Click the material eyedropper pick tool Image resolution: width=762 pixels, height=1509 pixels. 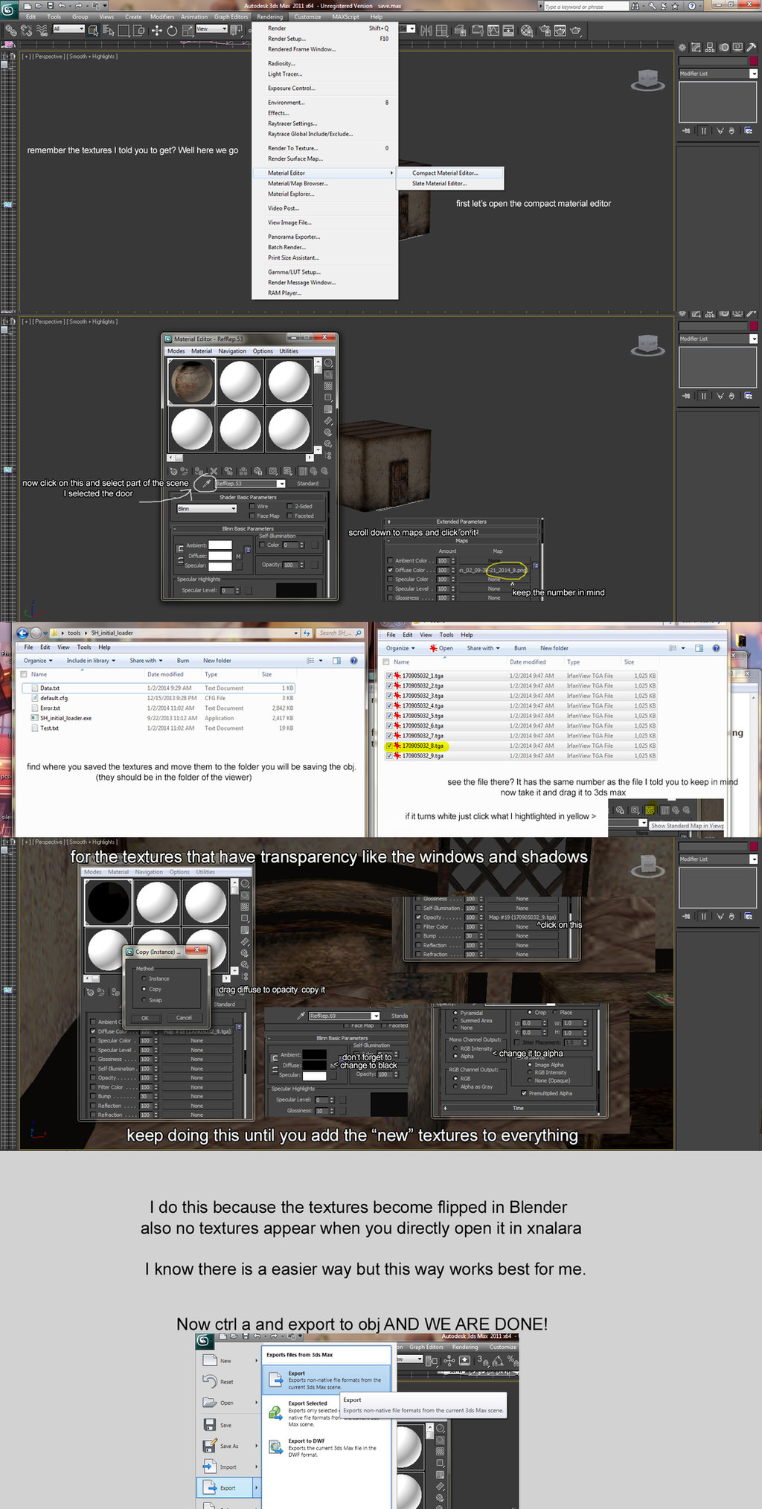click(x=206, y=484)
